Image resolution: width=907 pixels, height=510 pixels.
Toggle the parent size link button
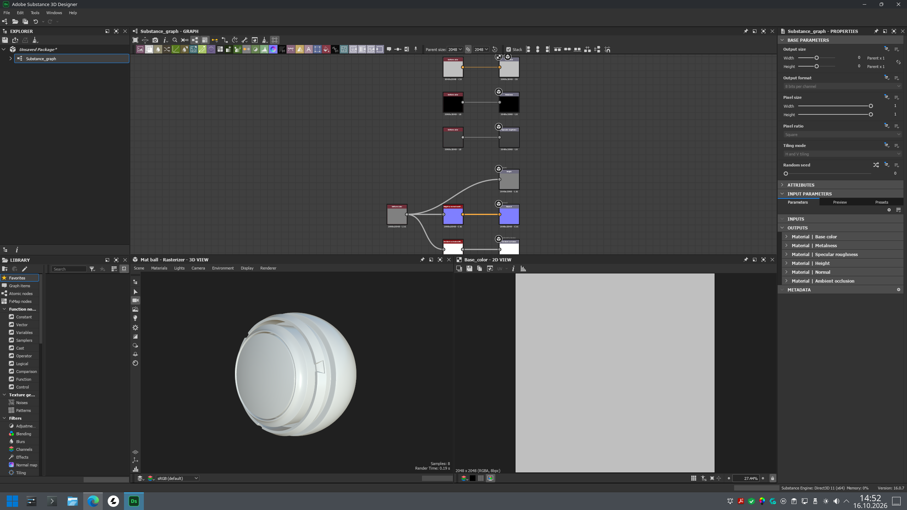pos(468,50)
